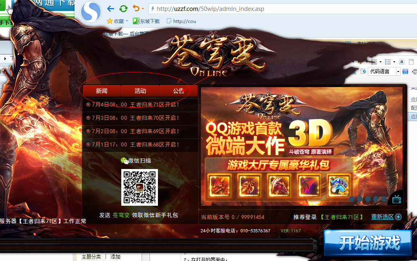Click the 重新选区 reselect server link
The height and width of the screenshot is (261, 417).
[382, 217]
